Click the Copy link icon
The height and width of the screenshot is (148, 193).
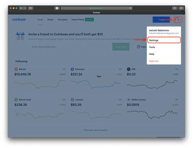(x=138, y=47)
